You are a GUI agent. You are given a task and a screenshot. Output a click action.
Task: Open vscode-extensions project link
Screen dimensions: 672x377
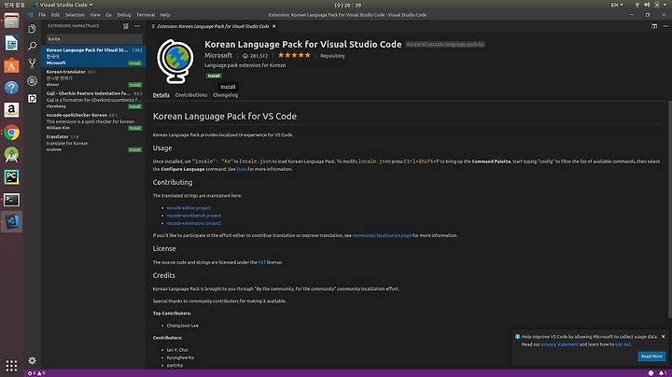click(x=194, y=223)
